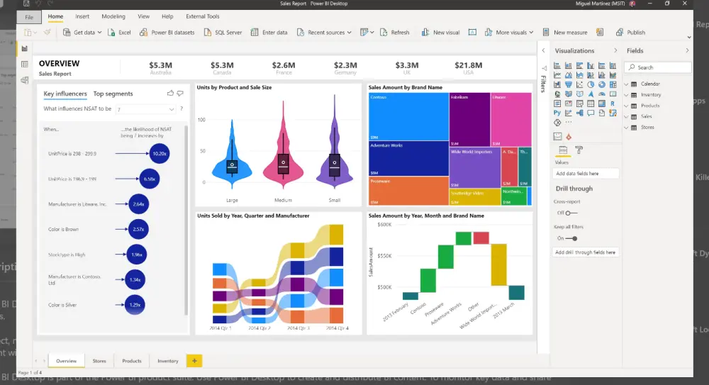Viewport: 709px width, 385px height.
Task: Choose the ribbon chart visualization
Action: pyautogui.click(x=613, y=75)
